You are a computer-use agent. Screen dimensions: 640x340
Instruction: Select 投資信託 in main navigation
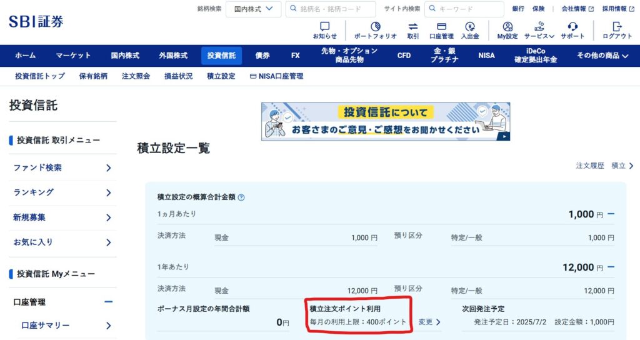pos(221,56)
